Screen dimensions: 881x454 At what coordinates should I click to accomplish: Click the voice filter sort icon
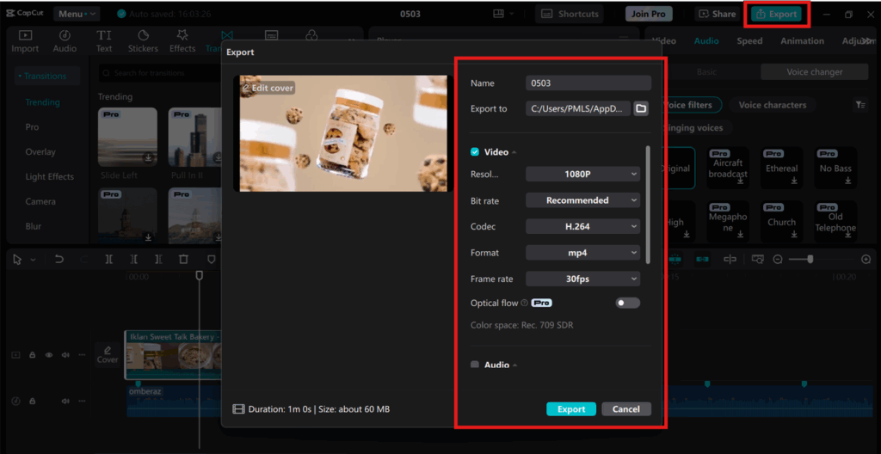pyautogui.click(x=859, y=105)
